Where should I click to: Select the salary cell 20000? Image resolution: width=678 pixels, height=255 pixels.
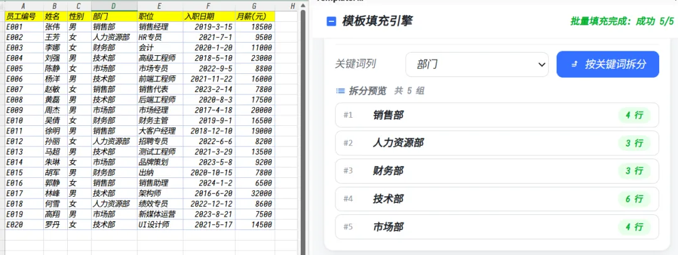255,110
